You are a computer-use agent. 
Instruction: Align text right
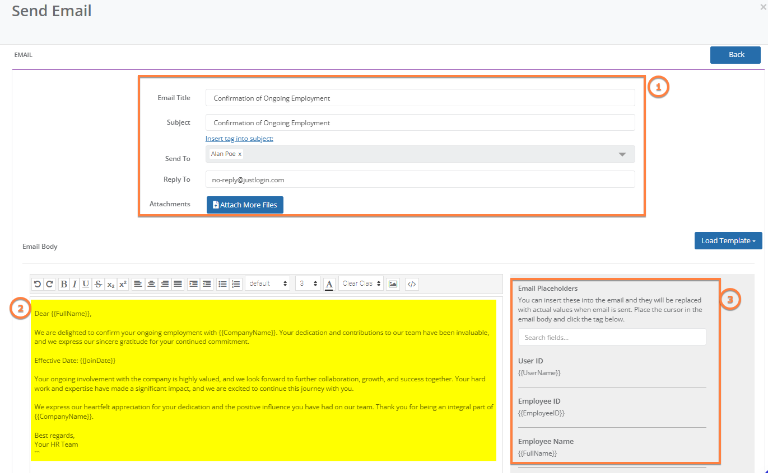tap(165, 284)
